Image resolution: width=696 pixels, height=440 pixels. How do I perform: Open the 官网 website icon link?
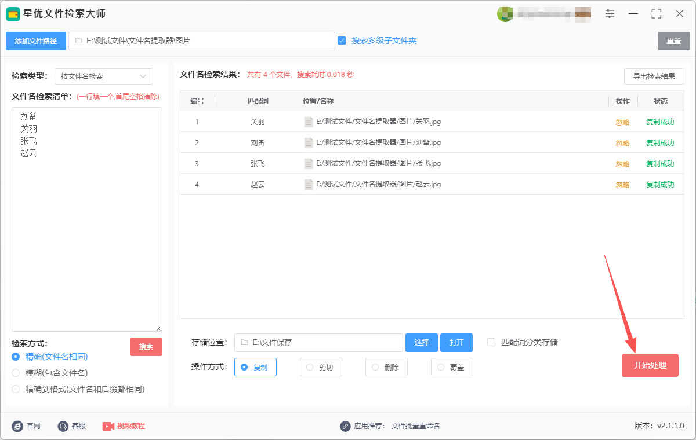(x=17, y=426)
